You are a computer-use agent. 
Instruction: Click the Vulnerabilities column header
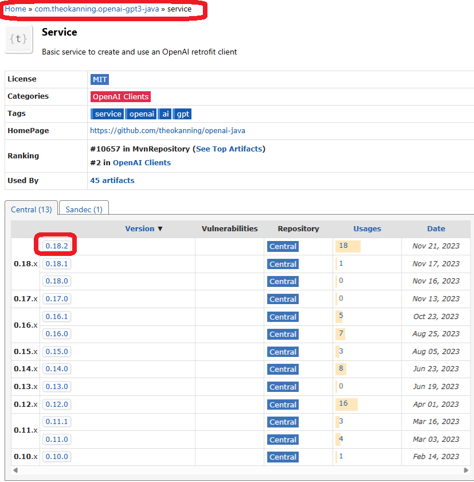pos(230,229)
